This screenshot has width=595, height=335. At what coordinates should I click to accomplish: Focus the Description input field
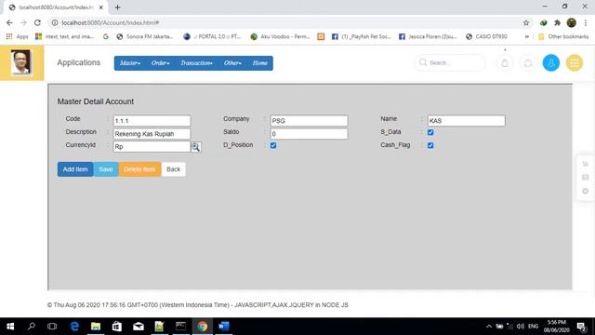(x=152, y=134)
